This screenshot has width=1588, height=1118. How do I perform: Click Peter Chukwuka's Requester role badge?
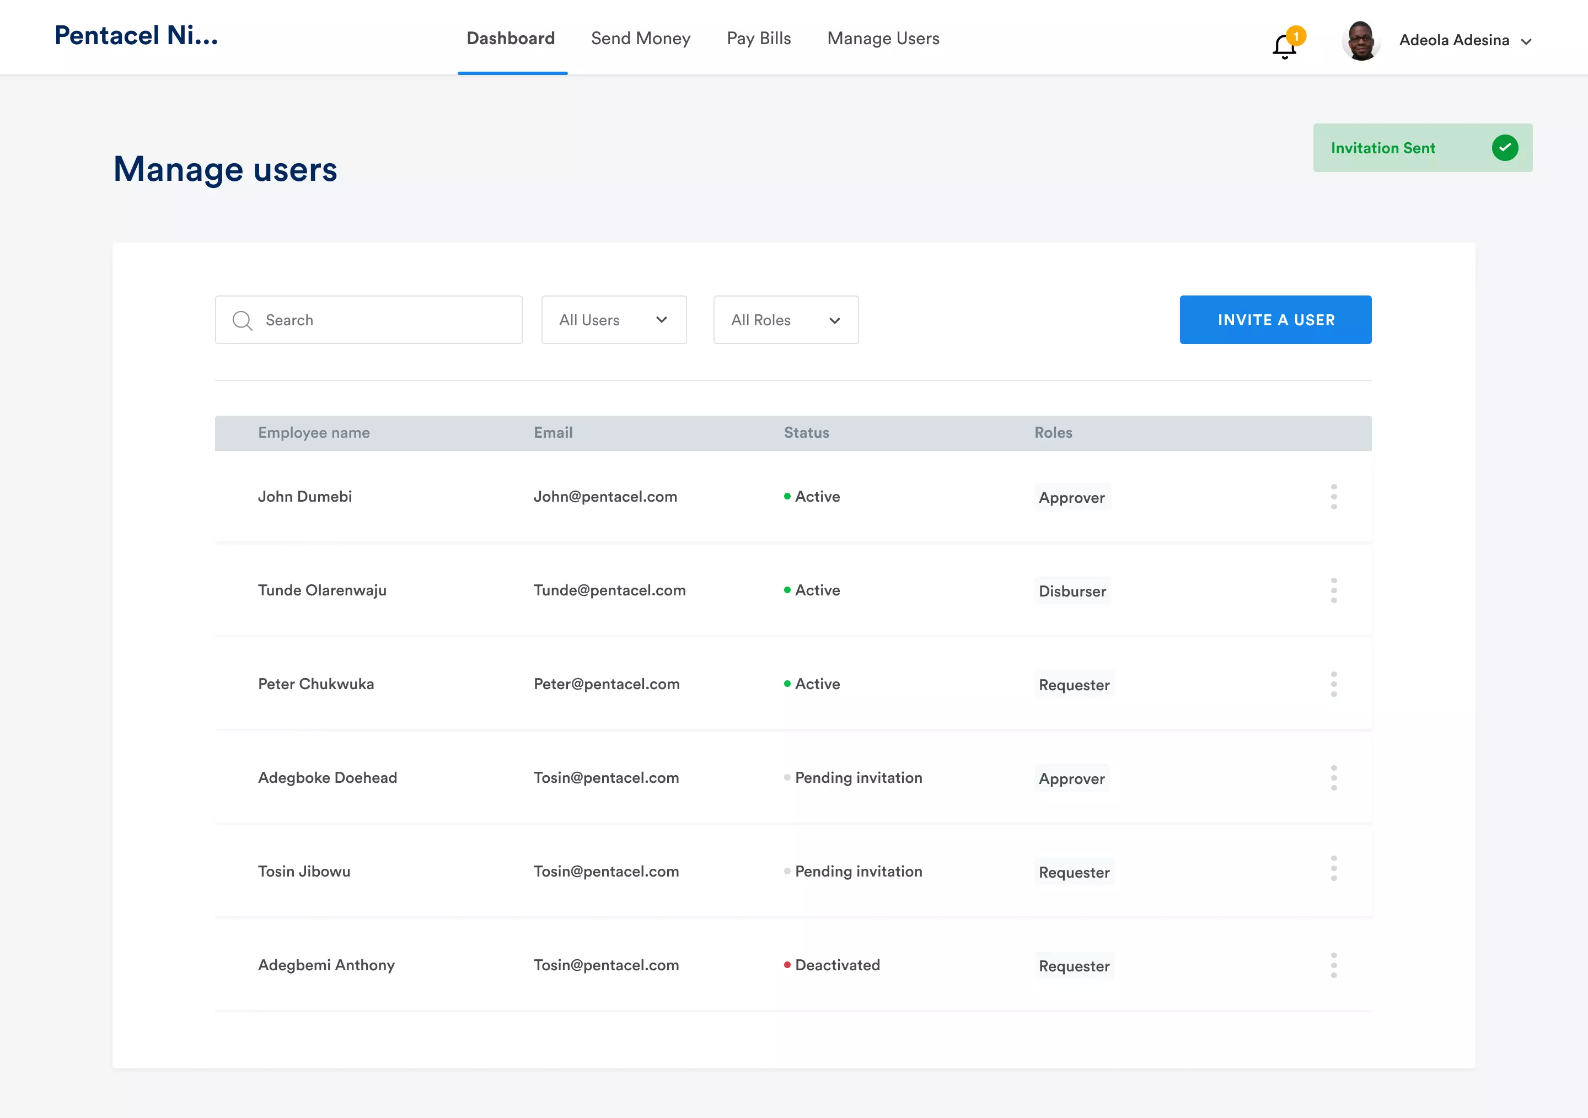click(1074, 685)
